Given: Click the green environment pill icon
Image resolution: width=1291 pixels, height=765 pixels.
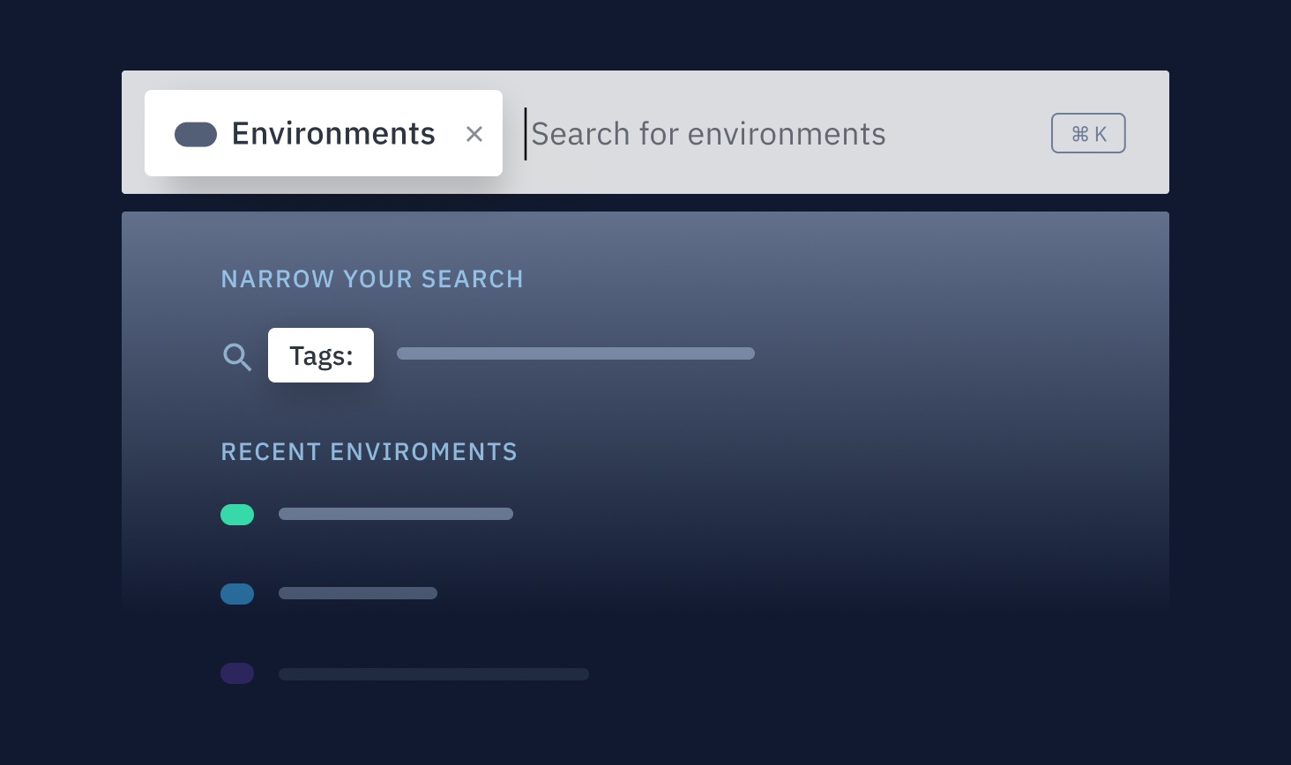Looking at the screenshot, I should (237, 515).
